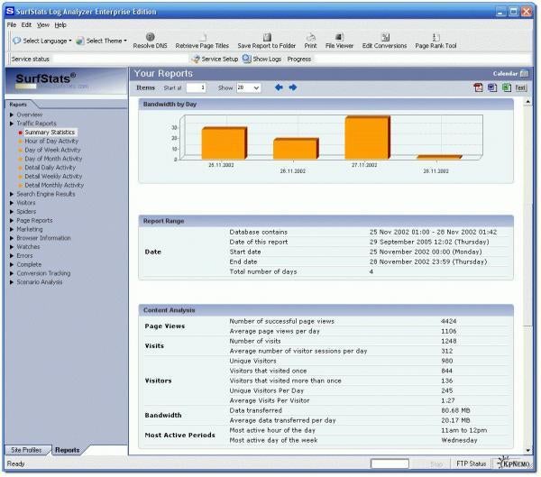Open the Help menu
This screenshot has height=477, width=541.
(x=60, y=25)
